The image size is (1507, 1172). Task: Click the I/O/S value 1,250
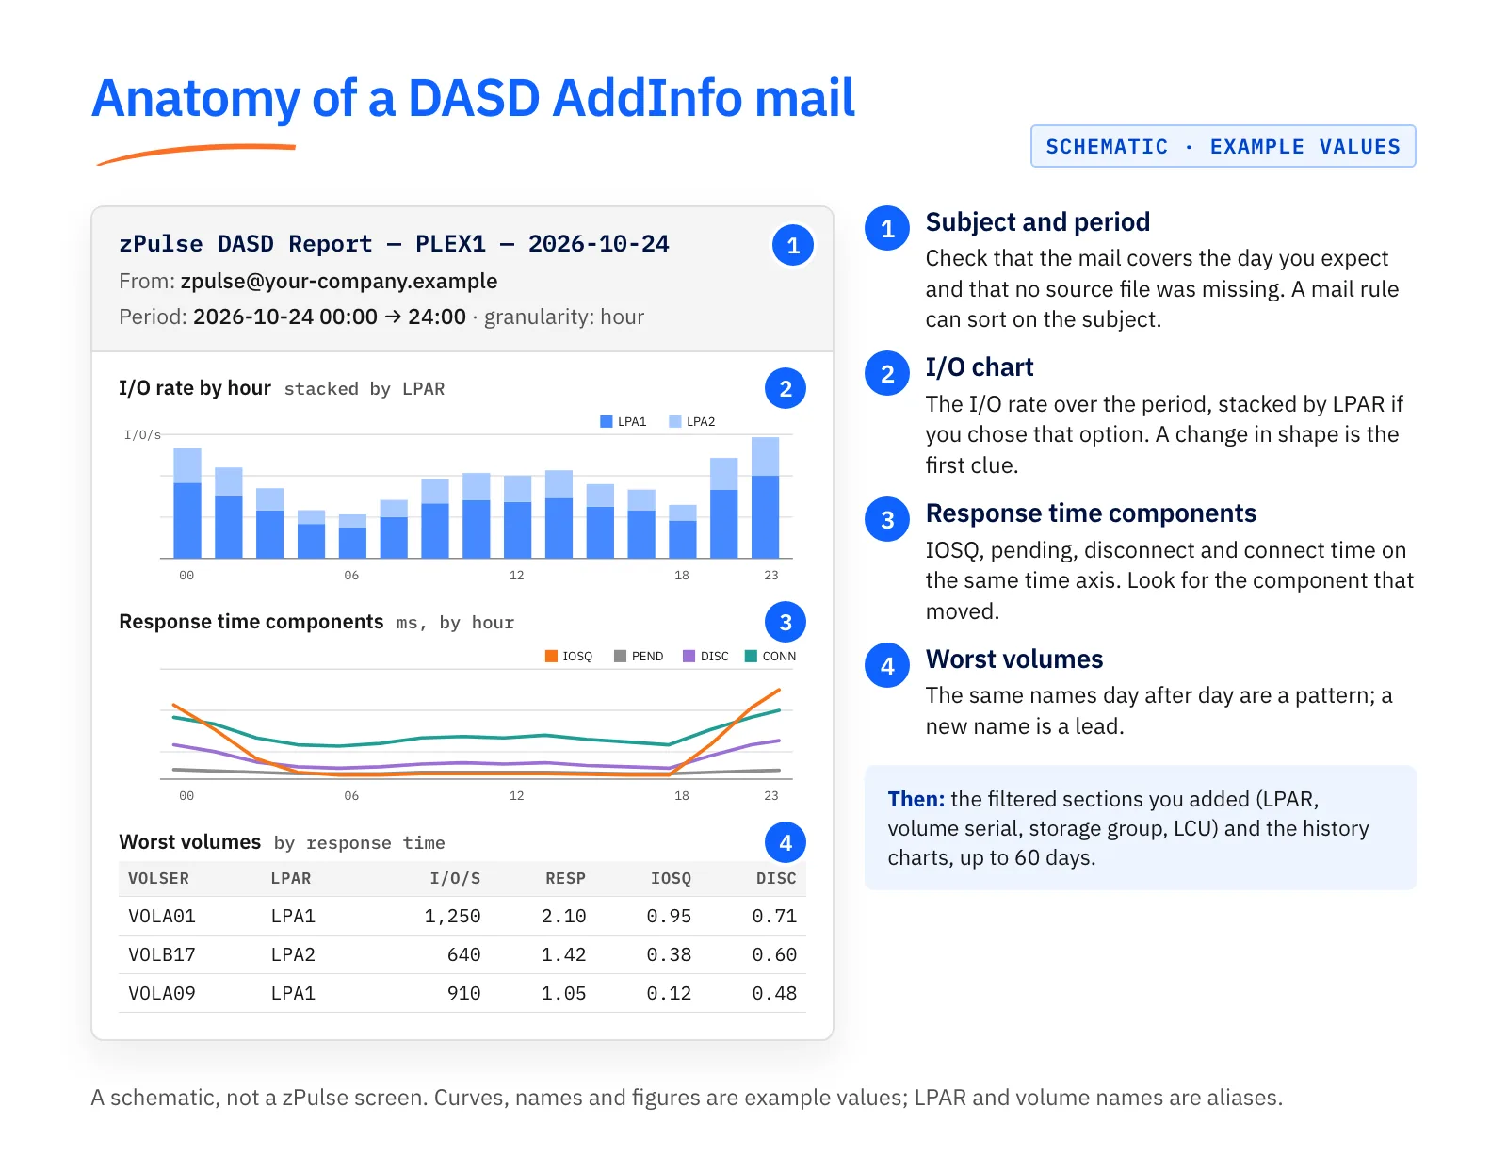point(453,916)
